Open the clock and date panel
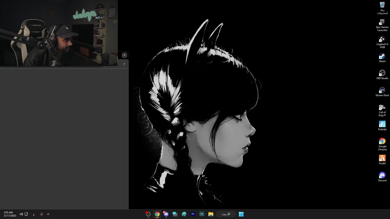This screenshot has width=390, height=219. [x=10, y=214]
